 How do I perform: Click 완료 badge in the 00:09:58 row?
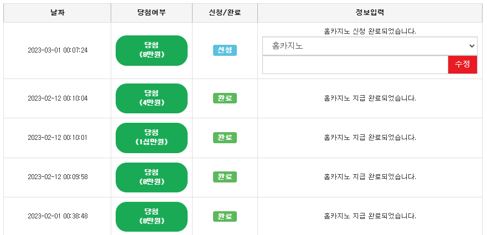(x=225, y=177)
